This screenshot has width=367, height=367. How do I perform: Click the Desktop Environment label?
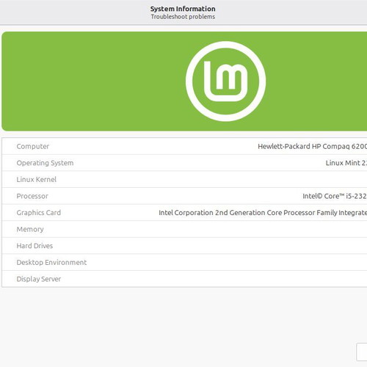(x=51, y=262)
